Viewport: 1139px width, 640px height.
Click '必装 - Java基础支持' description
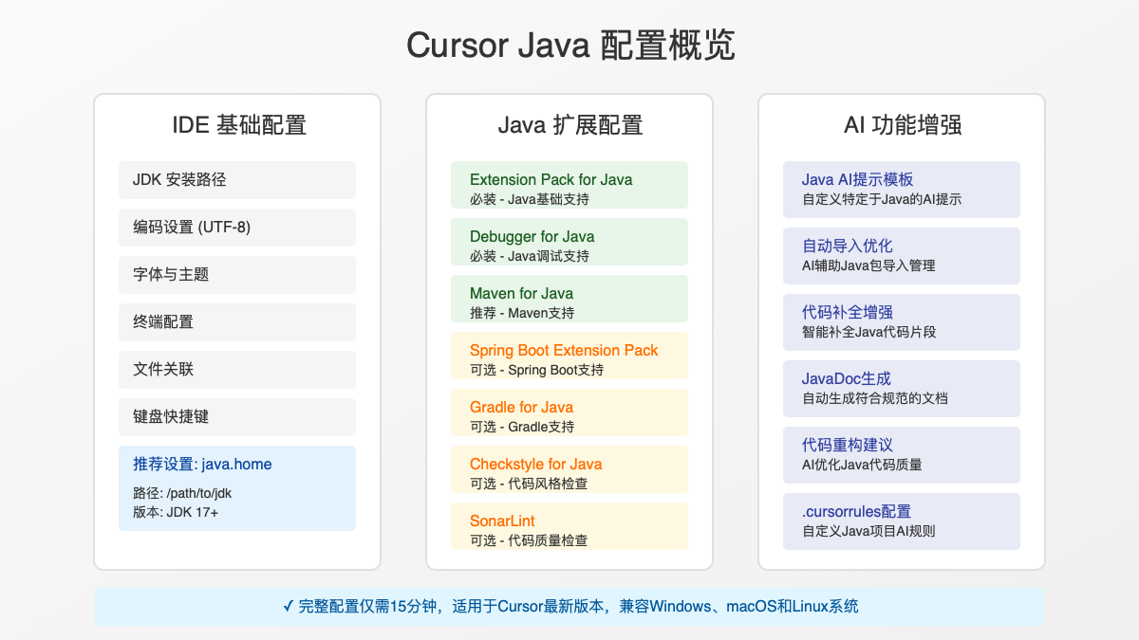(x=530, y=199)
